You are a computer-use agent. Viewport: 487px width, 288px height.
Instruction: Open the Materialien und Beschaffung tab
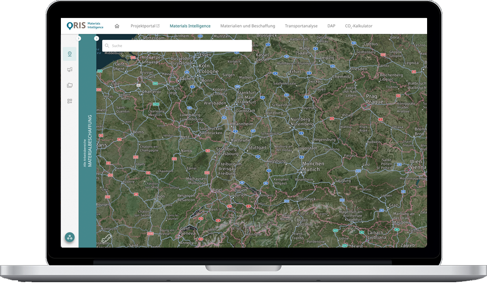247,26
